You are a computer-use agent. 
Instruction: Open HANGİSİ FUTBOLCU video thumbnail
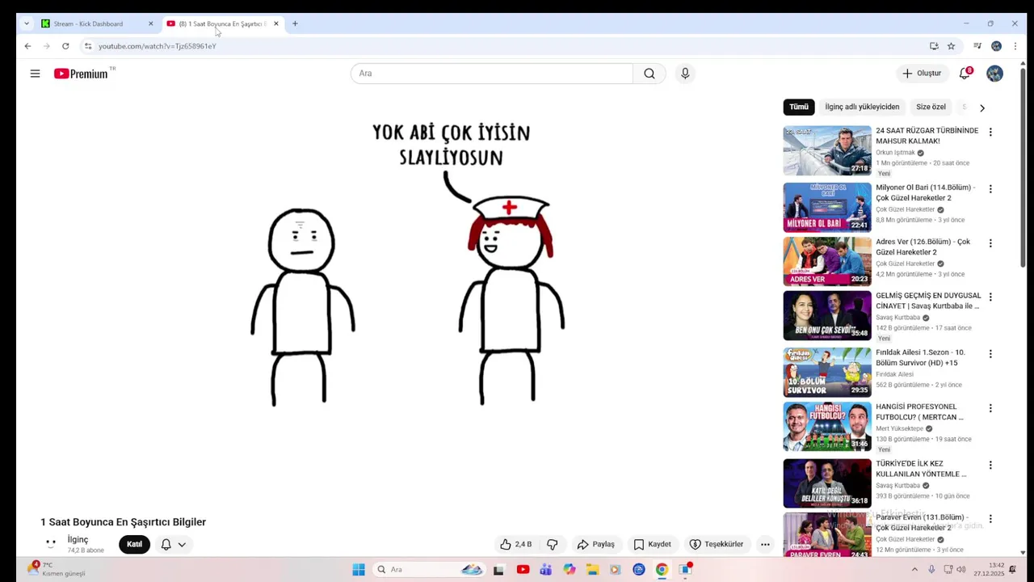(x=827, y=427)
